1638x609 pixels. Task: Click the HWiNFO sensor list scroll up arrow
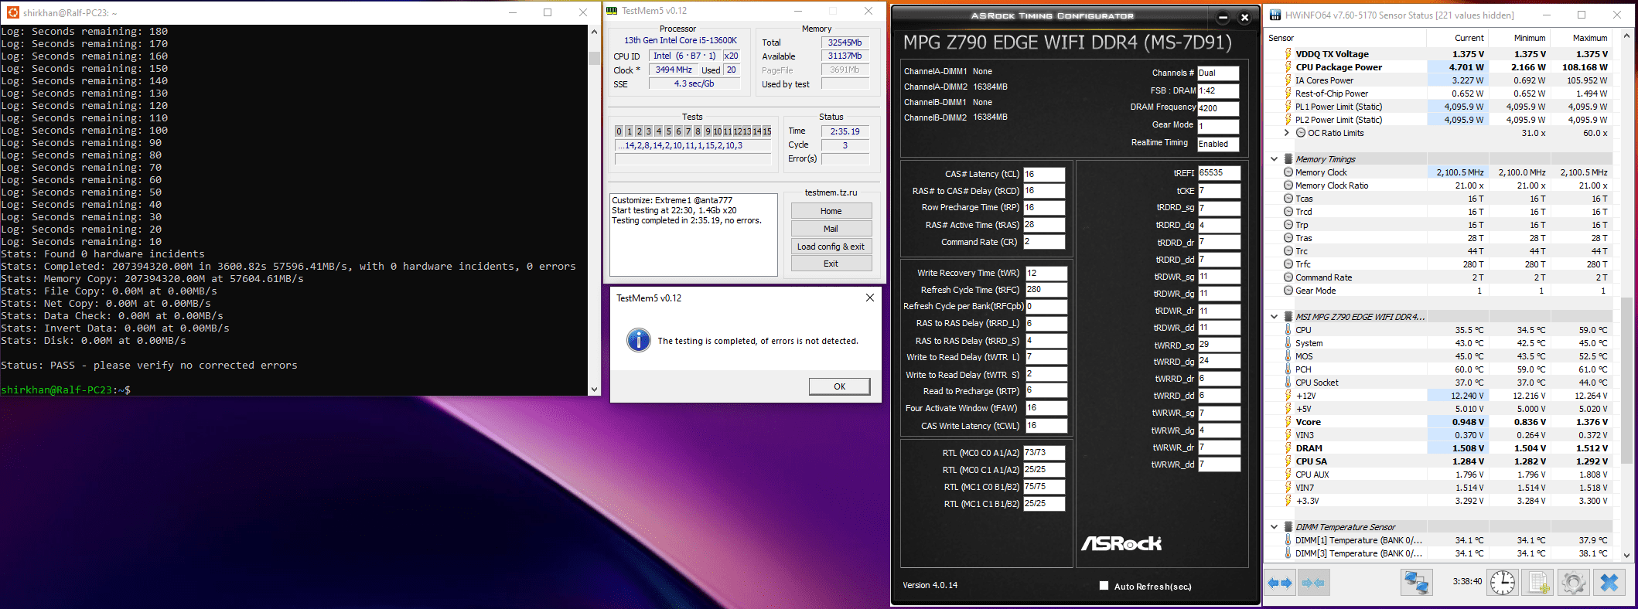[x=1626, y=36]
